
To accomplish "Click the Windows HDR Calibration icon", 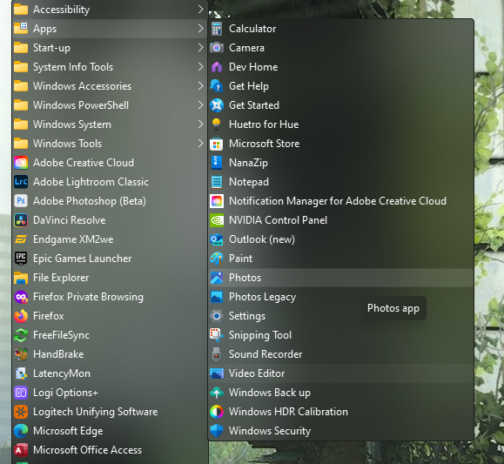I will [x=217, y=412].
